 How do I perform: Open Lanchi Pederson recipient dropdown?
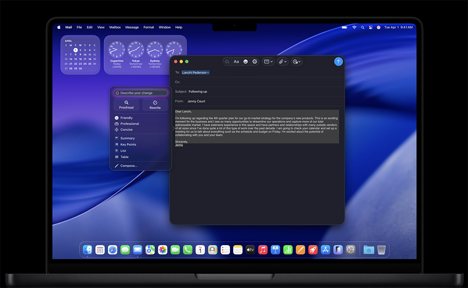(196, 72)
